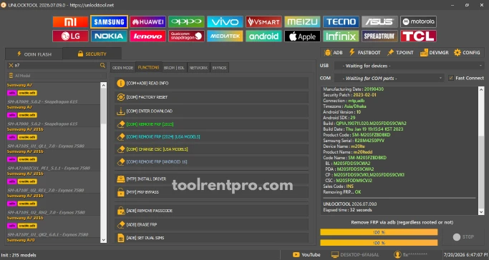
Task: Open the Vivo brand logo
Action: [x=225, y=21]
